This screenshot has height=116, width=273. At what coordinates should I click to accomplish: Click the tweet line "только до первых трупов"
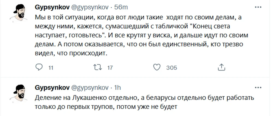106,106
